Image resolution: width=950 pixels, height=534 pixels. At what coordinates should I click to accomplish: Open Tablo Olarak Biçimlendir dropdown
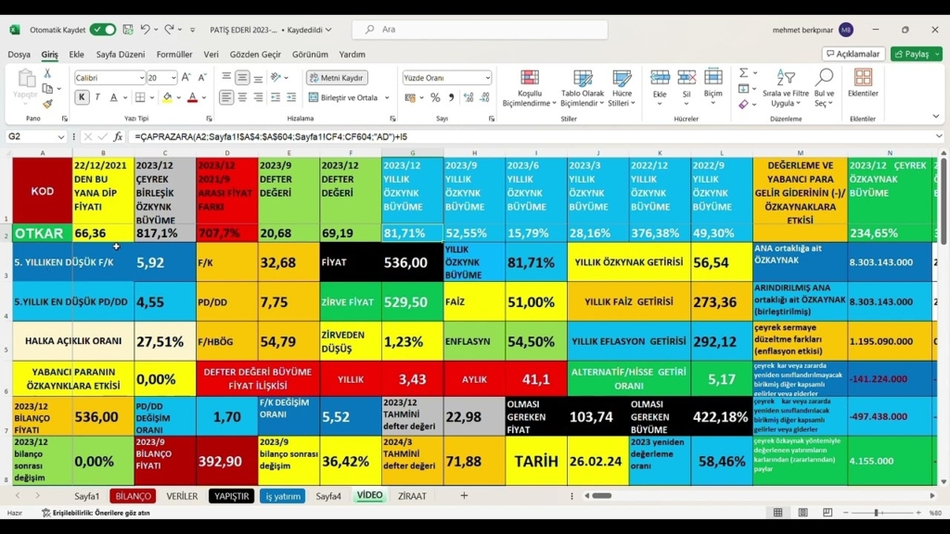tap(583, 88)
